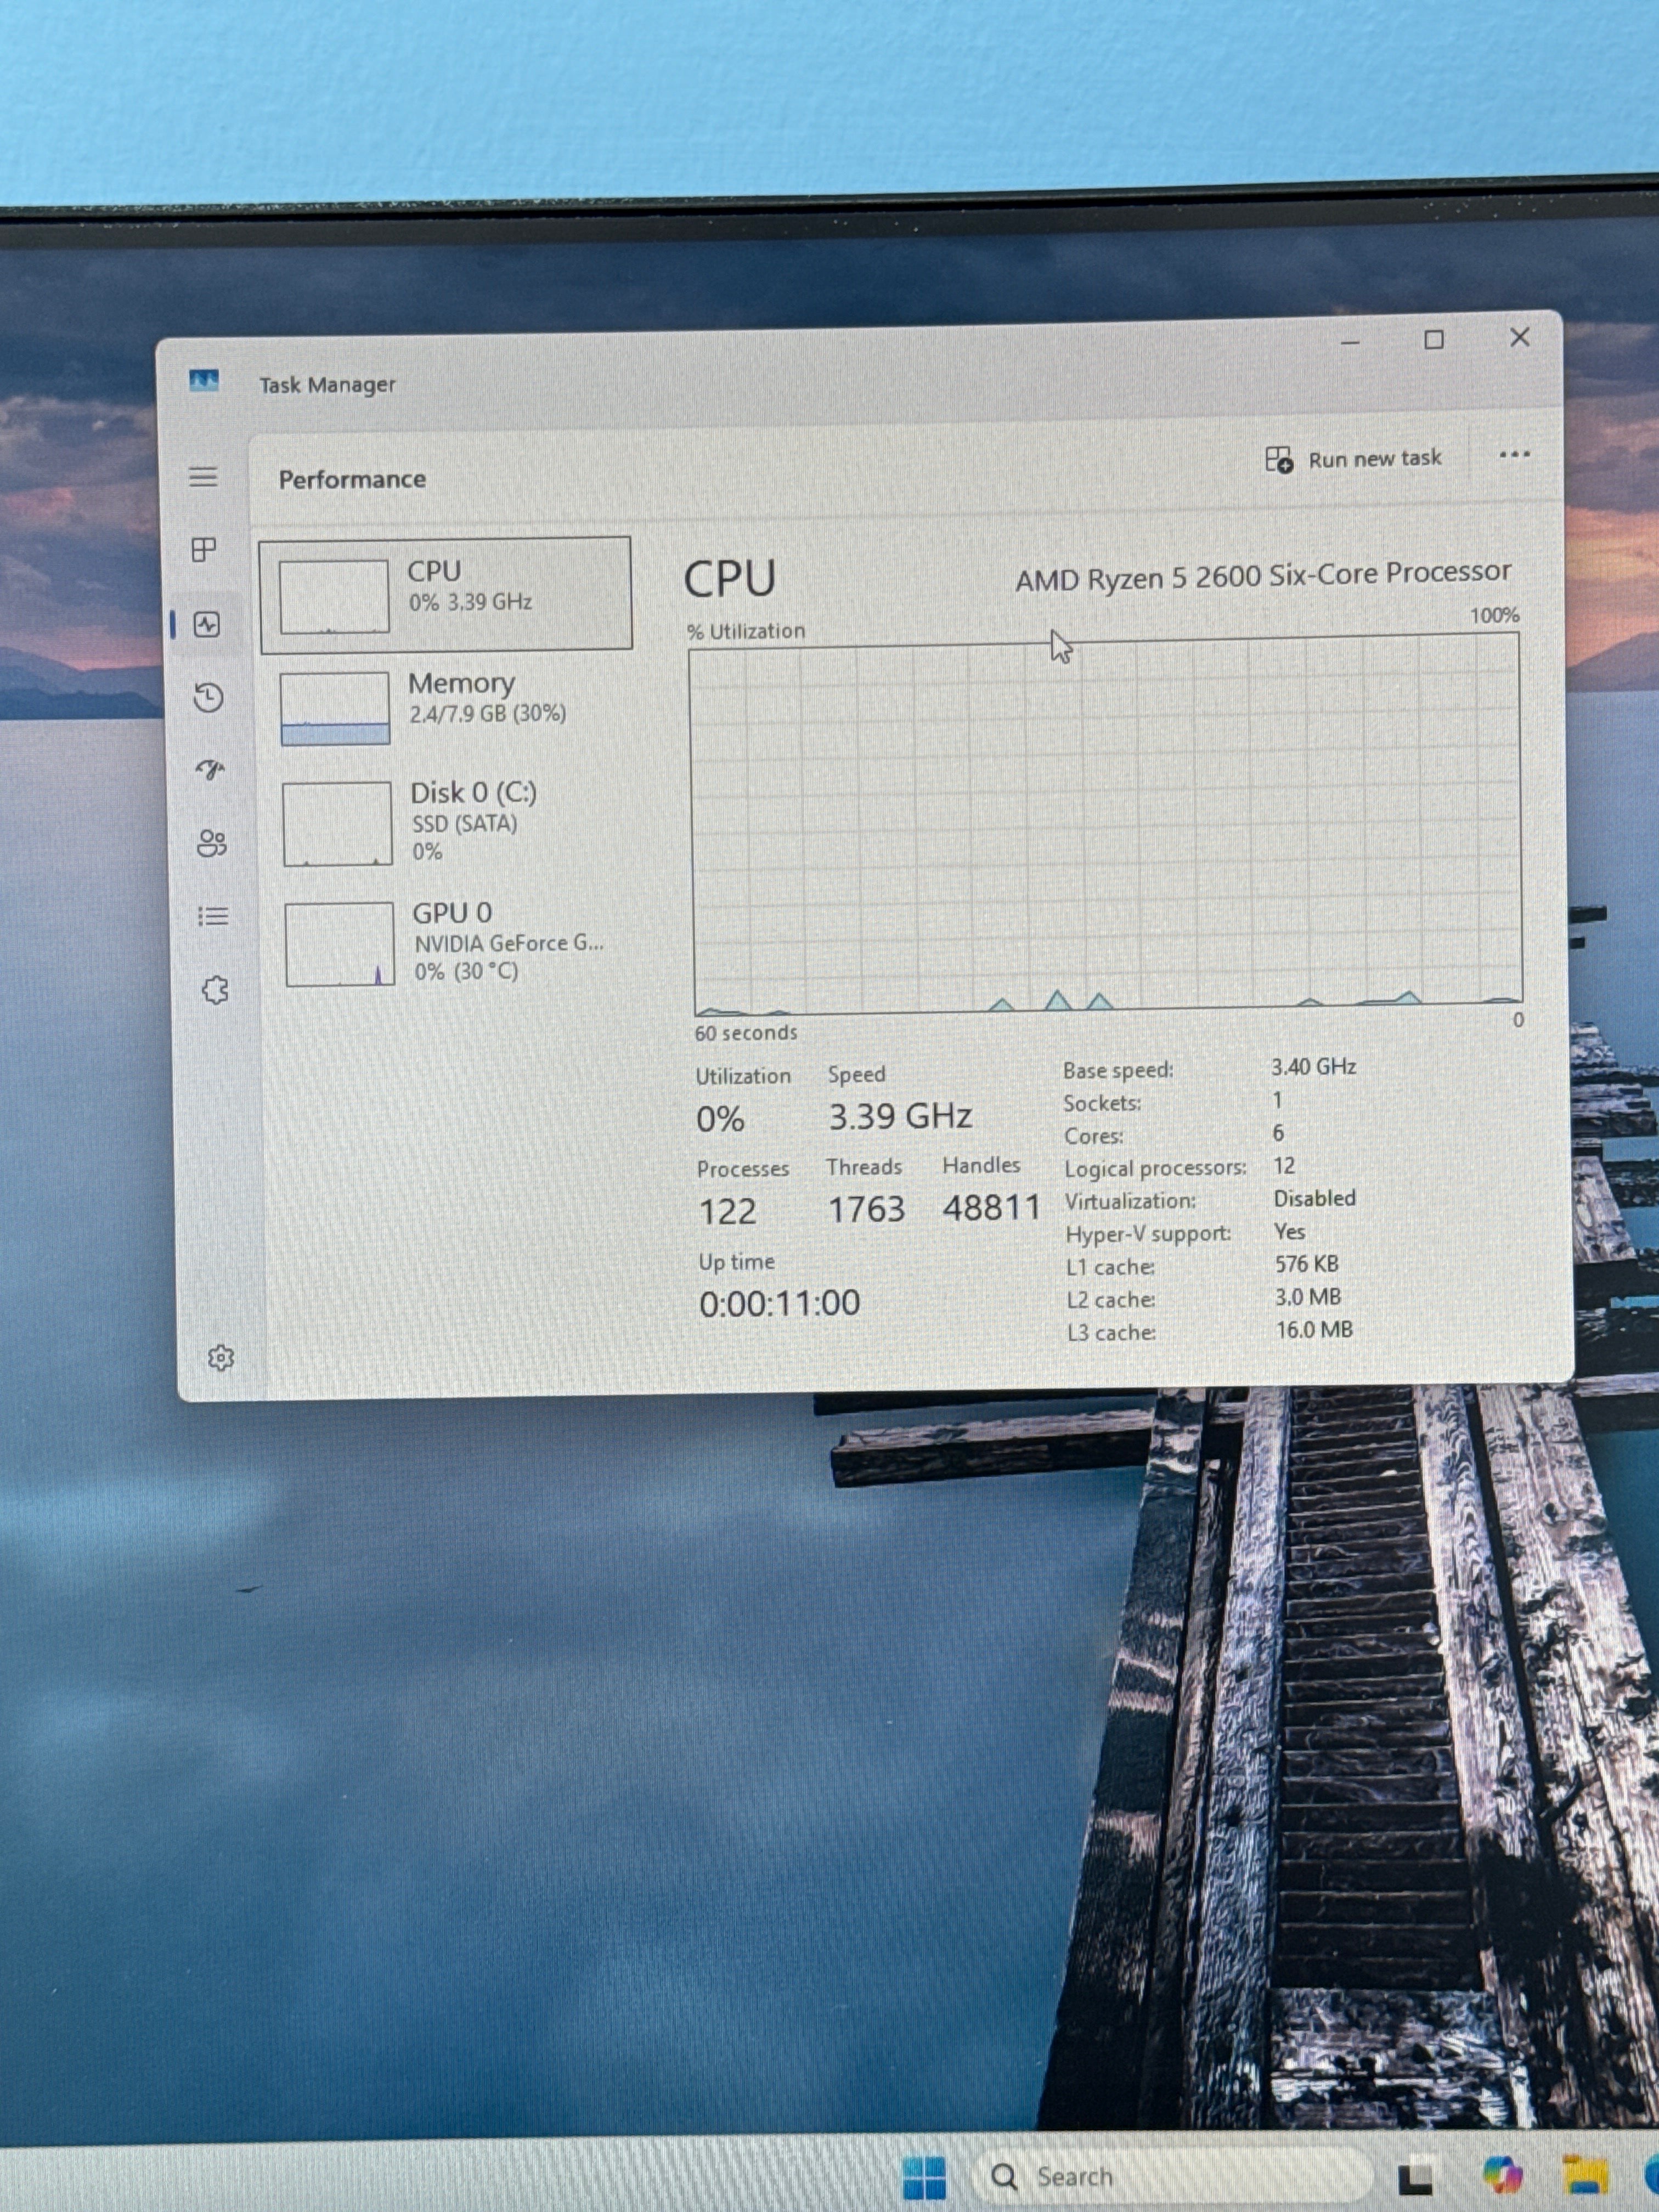Select GPU 0 performance item
This screenshot has height=2212, width=1659.
point(451,943)
